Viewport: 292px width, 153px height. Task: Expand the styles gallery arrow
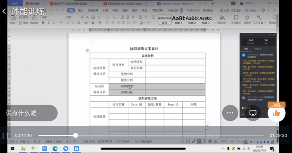coord(214,23)
